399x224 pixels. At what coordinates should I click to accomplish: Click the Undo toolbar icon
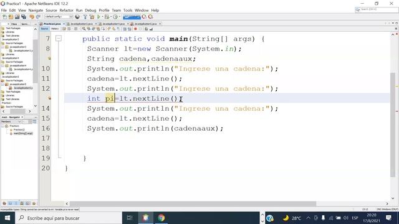click(32, 17)
